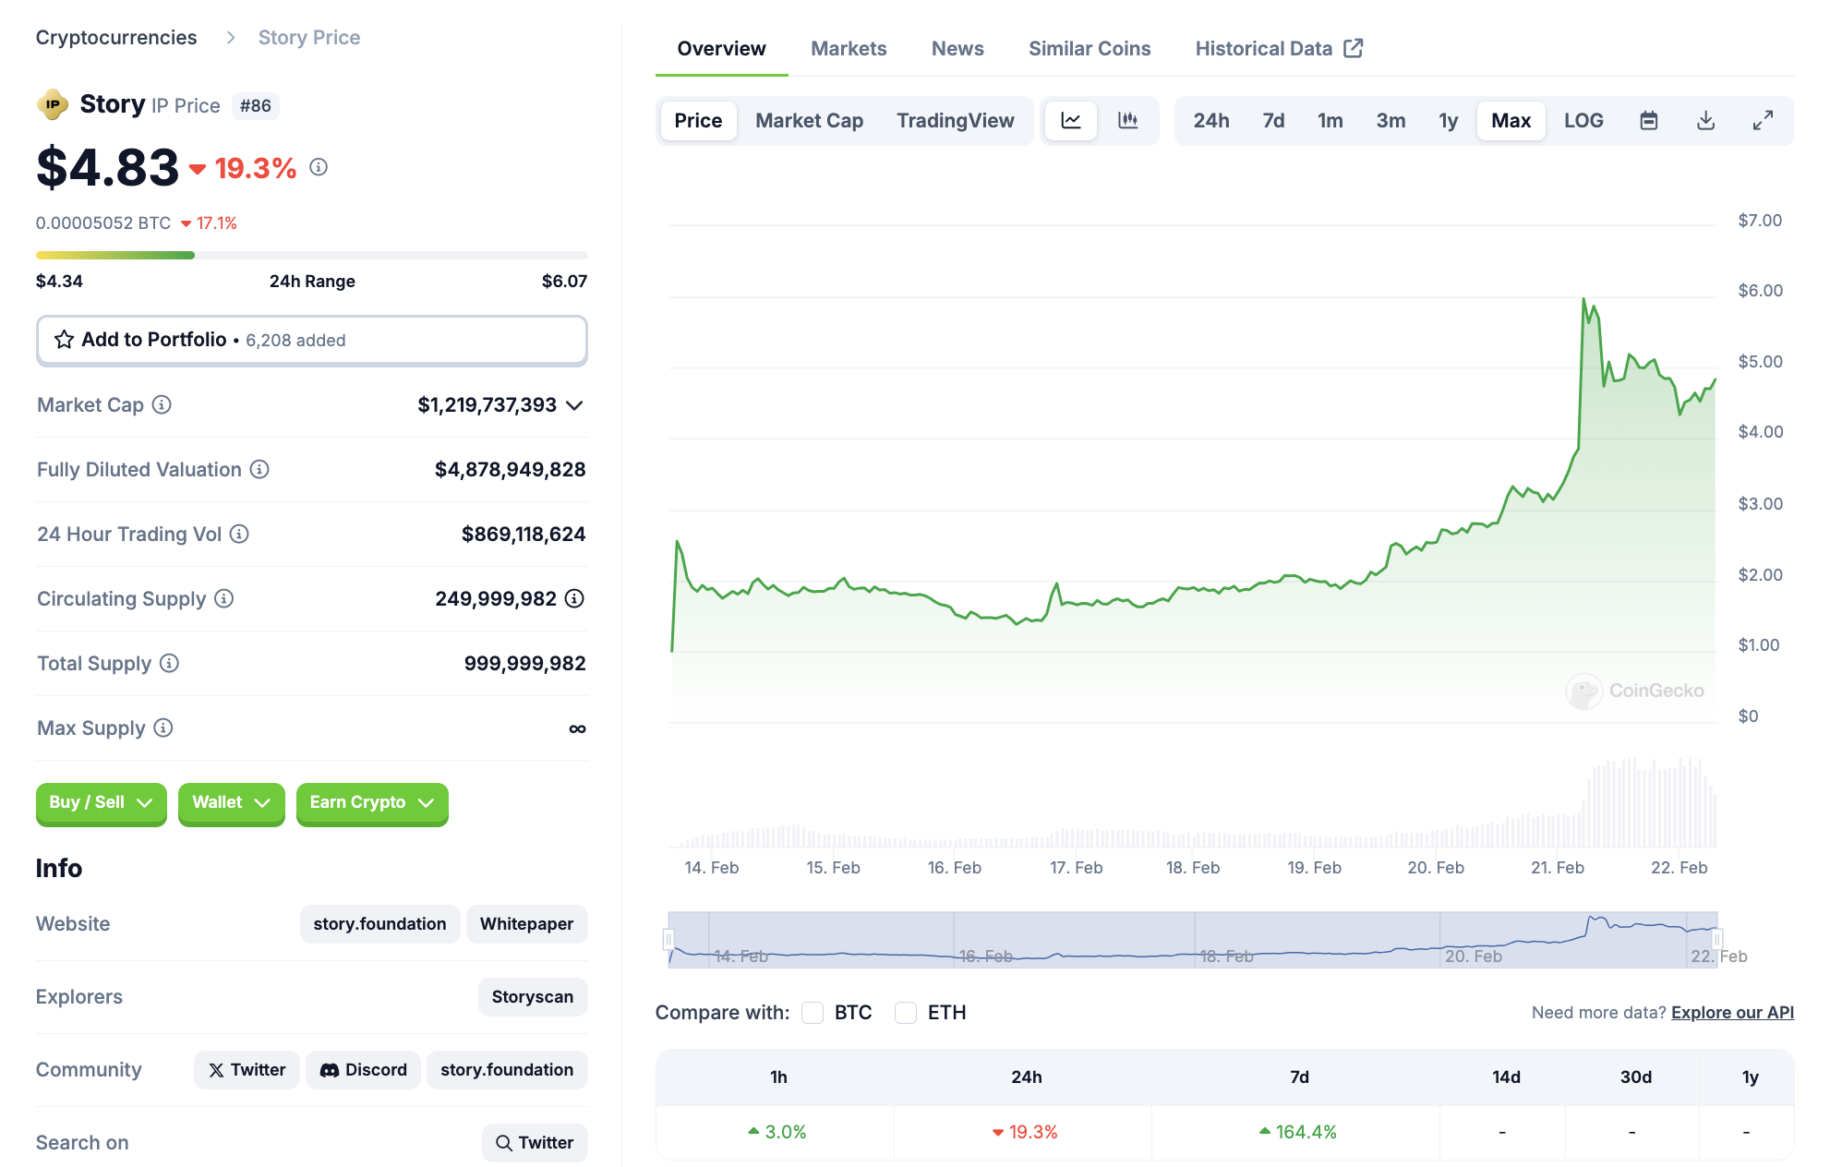This screenshot has width=1830, height=1167.
Task: Open the Earn Crypto dropdown
Action: (371, 802)
